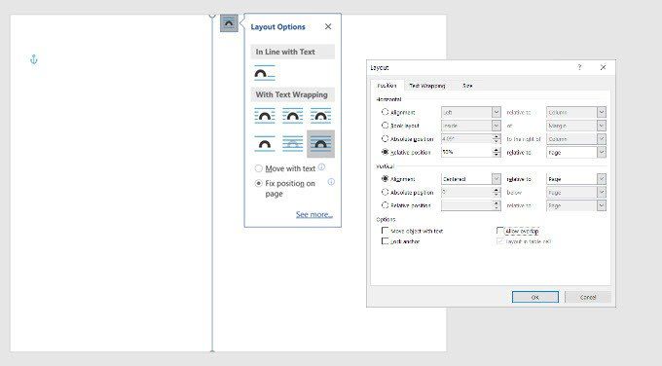Screen dimensions: 662x366
Task: Switch to the Position tab
Action: 387,86
